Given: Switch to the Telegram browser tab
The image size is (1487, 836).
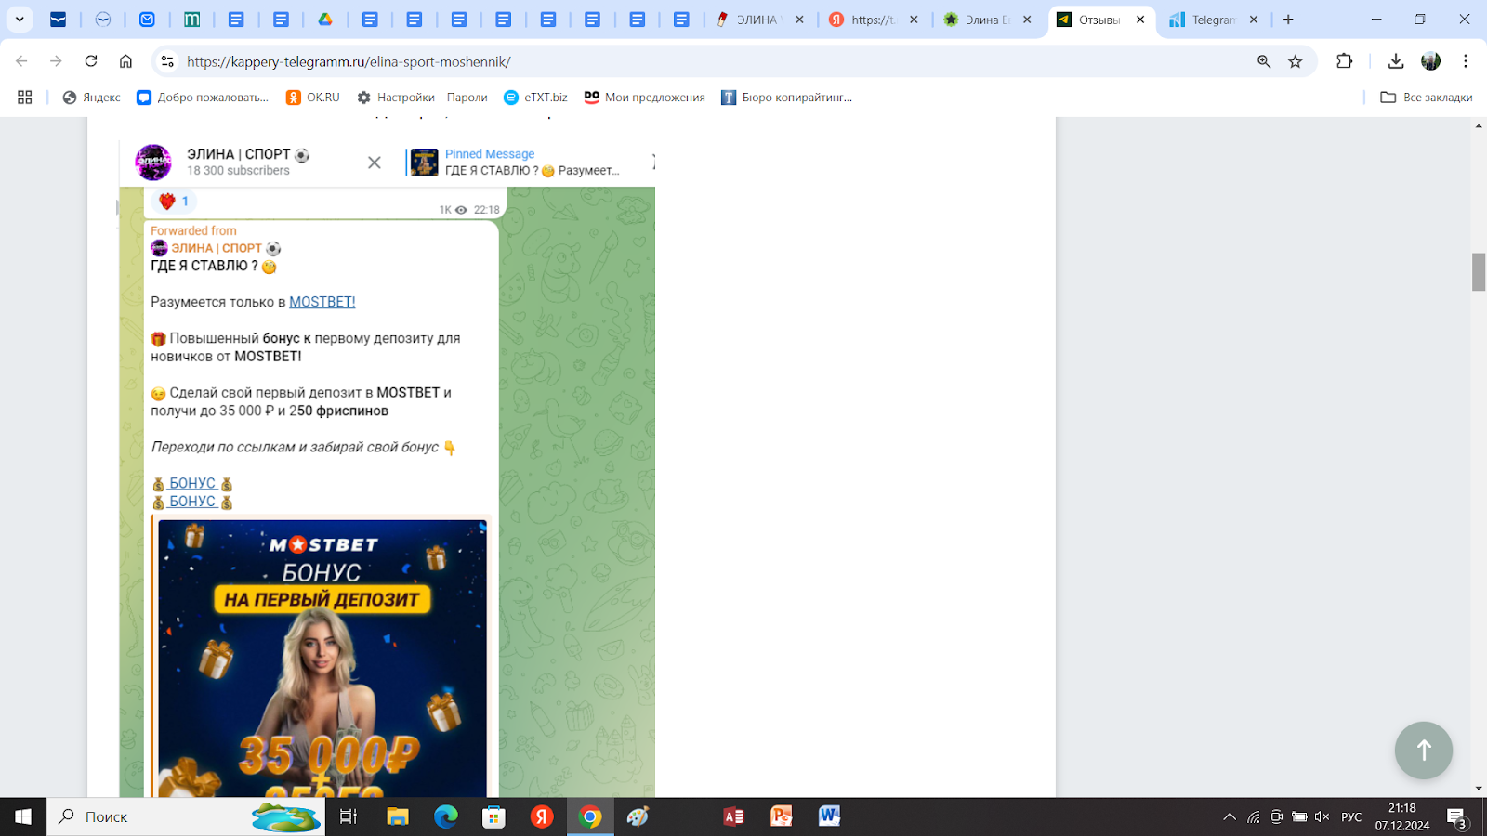Looking at the screenshot, I should [x=1209, y=20].
